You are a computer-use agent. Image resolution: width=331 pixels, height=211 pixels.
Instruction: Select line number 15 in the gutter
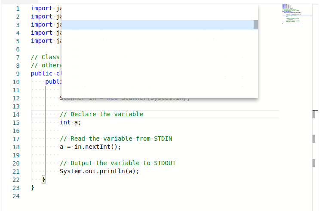(x=16, y=123)
